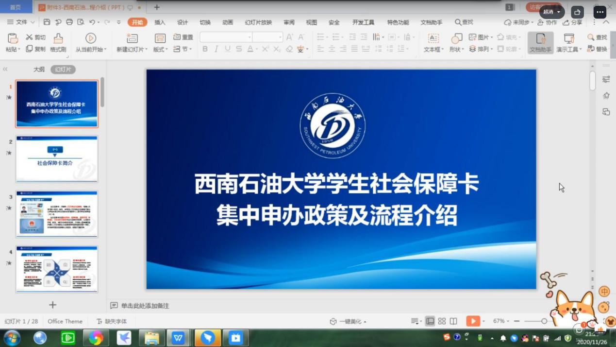The width and height of the screenshot is (616, 347).
Task: Click the zoom slider handle
Action: tap(544, 321)
